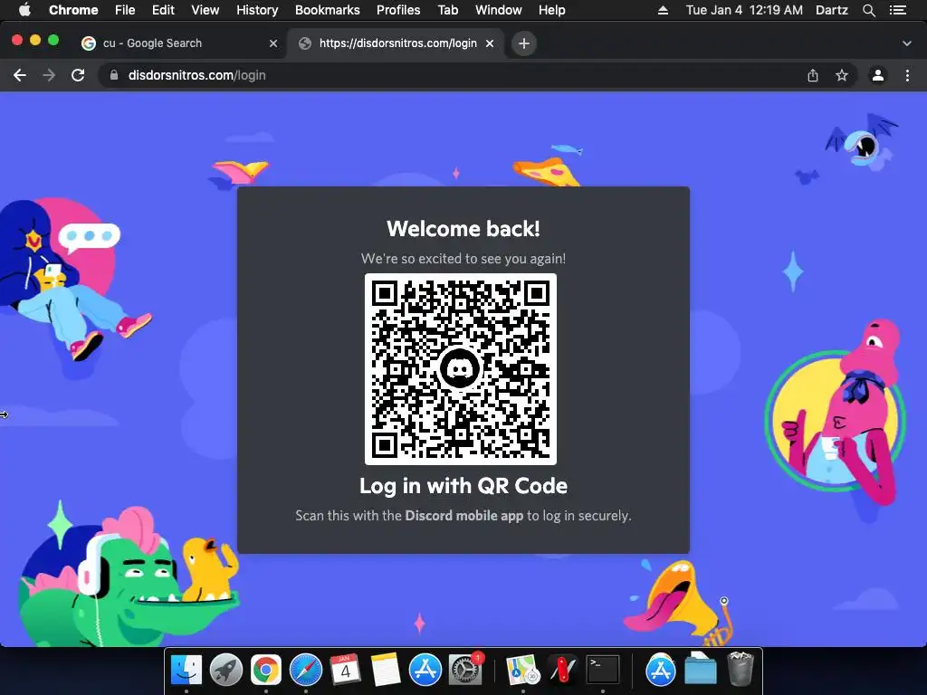Viewport: 927px width, 695px height.
Task: Open the Chrome application menu
Action: [x=73, y=10]
